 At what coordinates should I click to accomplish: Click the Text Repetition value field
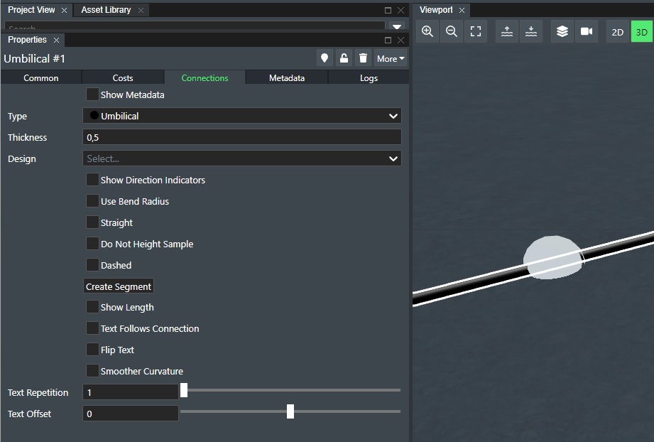pos(131,392)
